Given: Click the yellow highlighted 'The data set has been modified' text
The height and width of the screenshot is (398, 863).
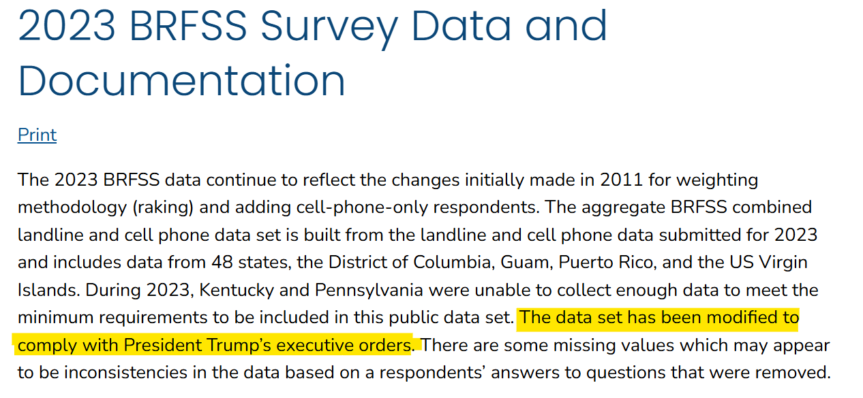Looking at the screenshot, I should click(658, 318).
